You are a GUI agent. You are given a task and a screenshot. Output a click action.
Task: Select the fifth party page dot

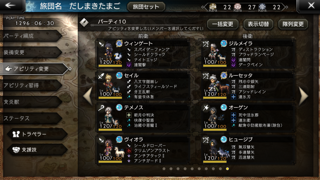point(192,169)
